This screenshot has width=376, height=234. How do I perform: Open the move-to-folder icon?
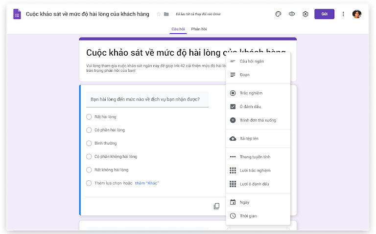(166, 14)
